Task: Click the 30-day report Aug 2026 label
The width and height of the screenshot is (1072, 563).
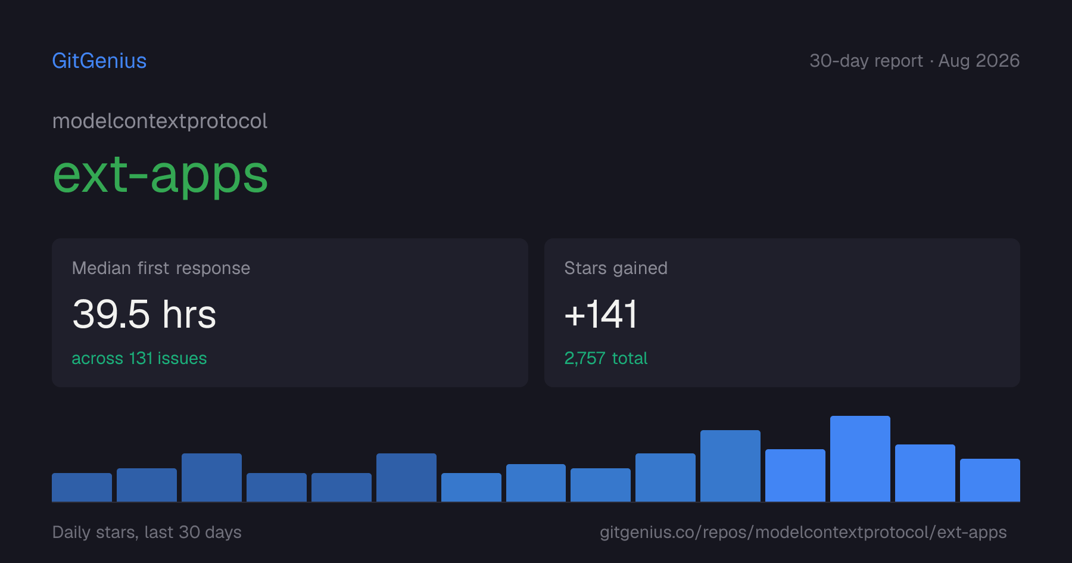Action: coord(914,61)
